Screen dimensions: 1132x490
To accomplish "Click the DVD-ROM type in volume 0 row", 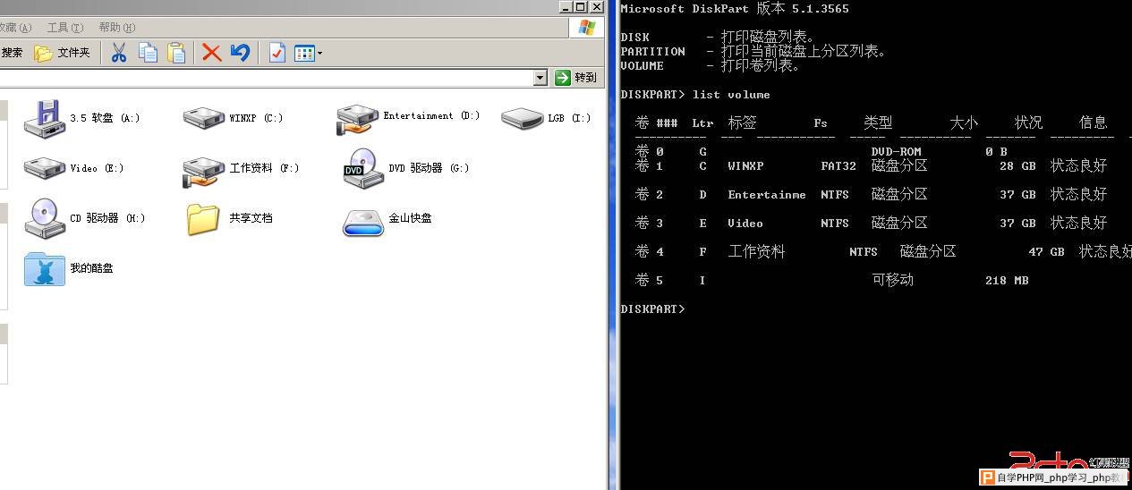I will tap(896, 151).
